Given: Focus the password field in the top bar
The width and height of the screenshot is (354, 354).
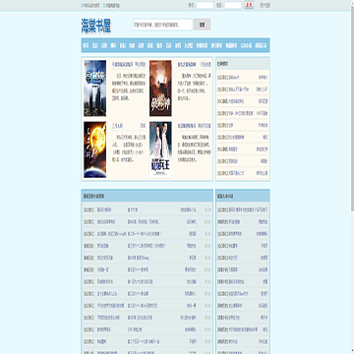Looking at the screenshot, I should coord(233,5).
